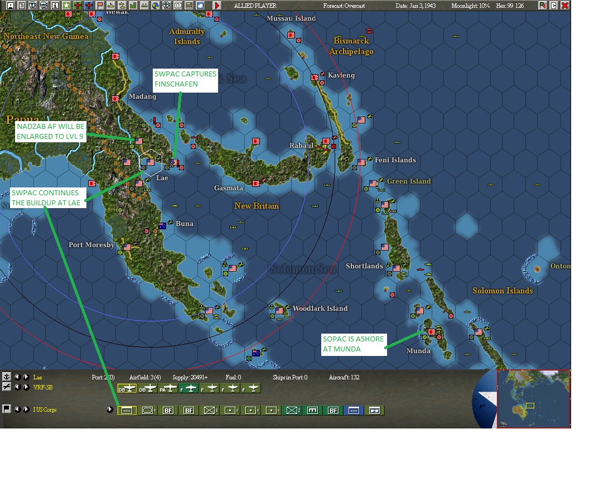Screen dimensions: 604x501
Task: Go to previous base using Lae left arrow
Action: coord(18,377)
